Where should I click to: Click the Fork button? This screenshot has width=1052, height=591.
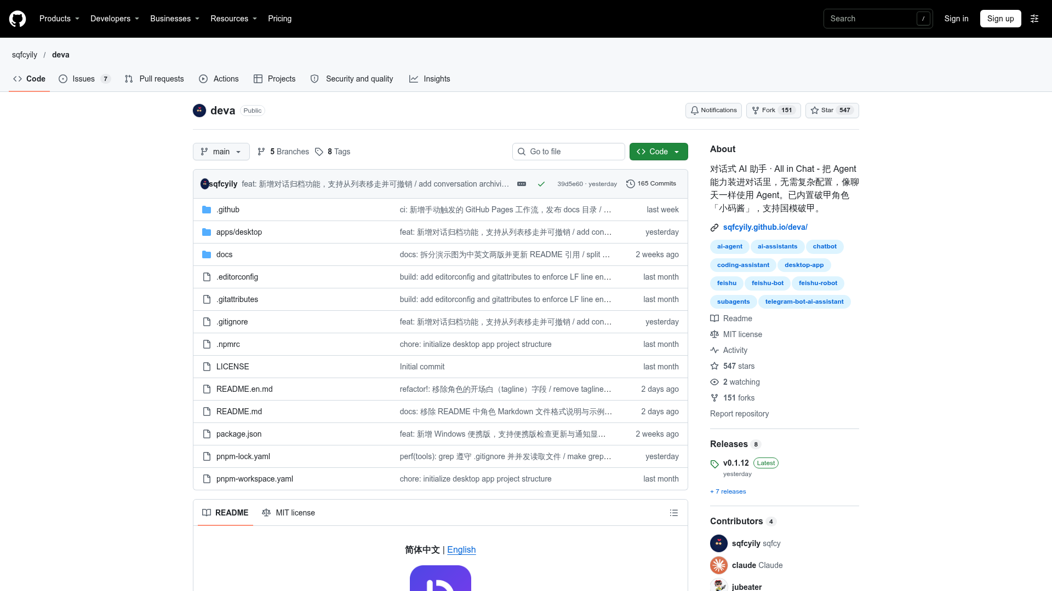pos(774,111)
